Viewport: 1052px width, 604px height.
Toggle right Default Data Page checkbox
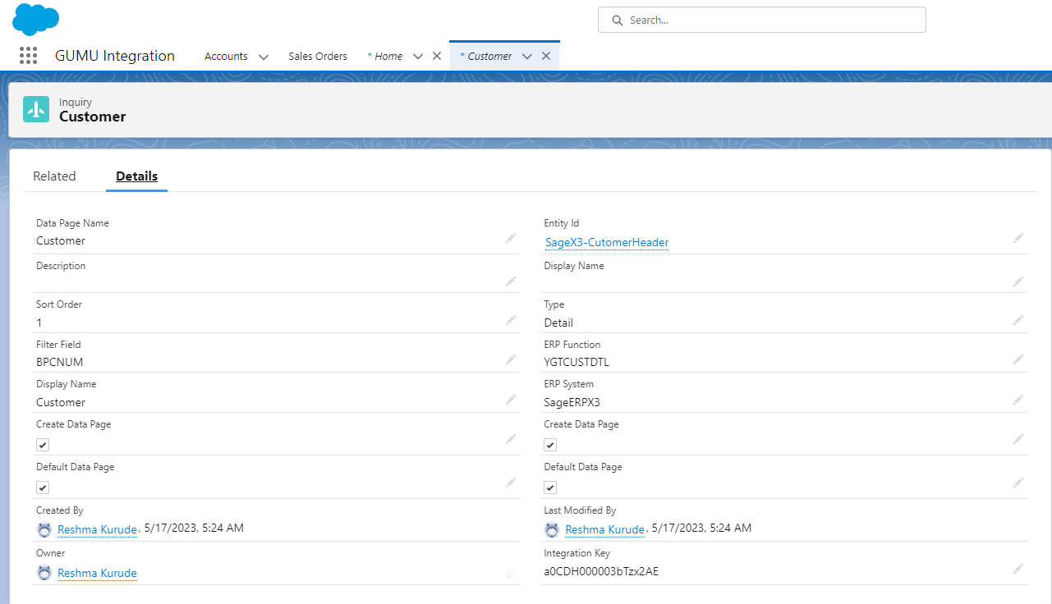point(550,487)
